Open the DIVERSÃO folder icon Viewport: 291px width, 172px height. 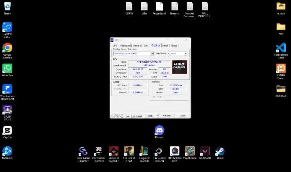coord(281,91)
